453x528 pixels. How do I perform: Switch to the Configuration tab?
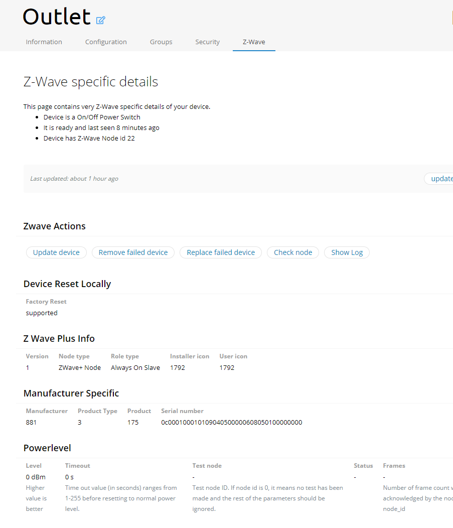tap(106, 42)
